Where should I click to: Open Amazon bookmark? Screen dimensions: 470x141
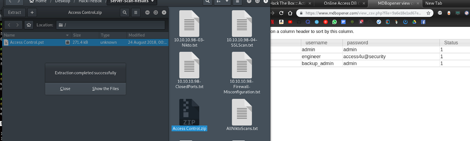(x=281, y=22)
